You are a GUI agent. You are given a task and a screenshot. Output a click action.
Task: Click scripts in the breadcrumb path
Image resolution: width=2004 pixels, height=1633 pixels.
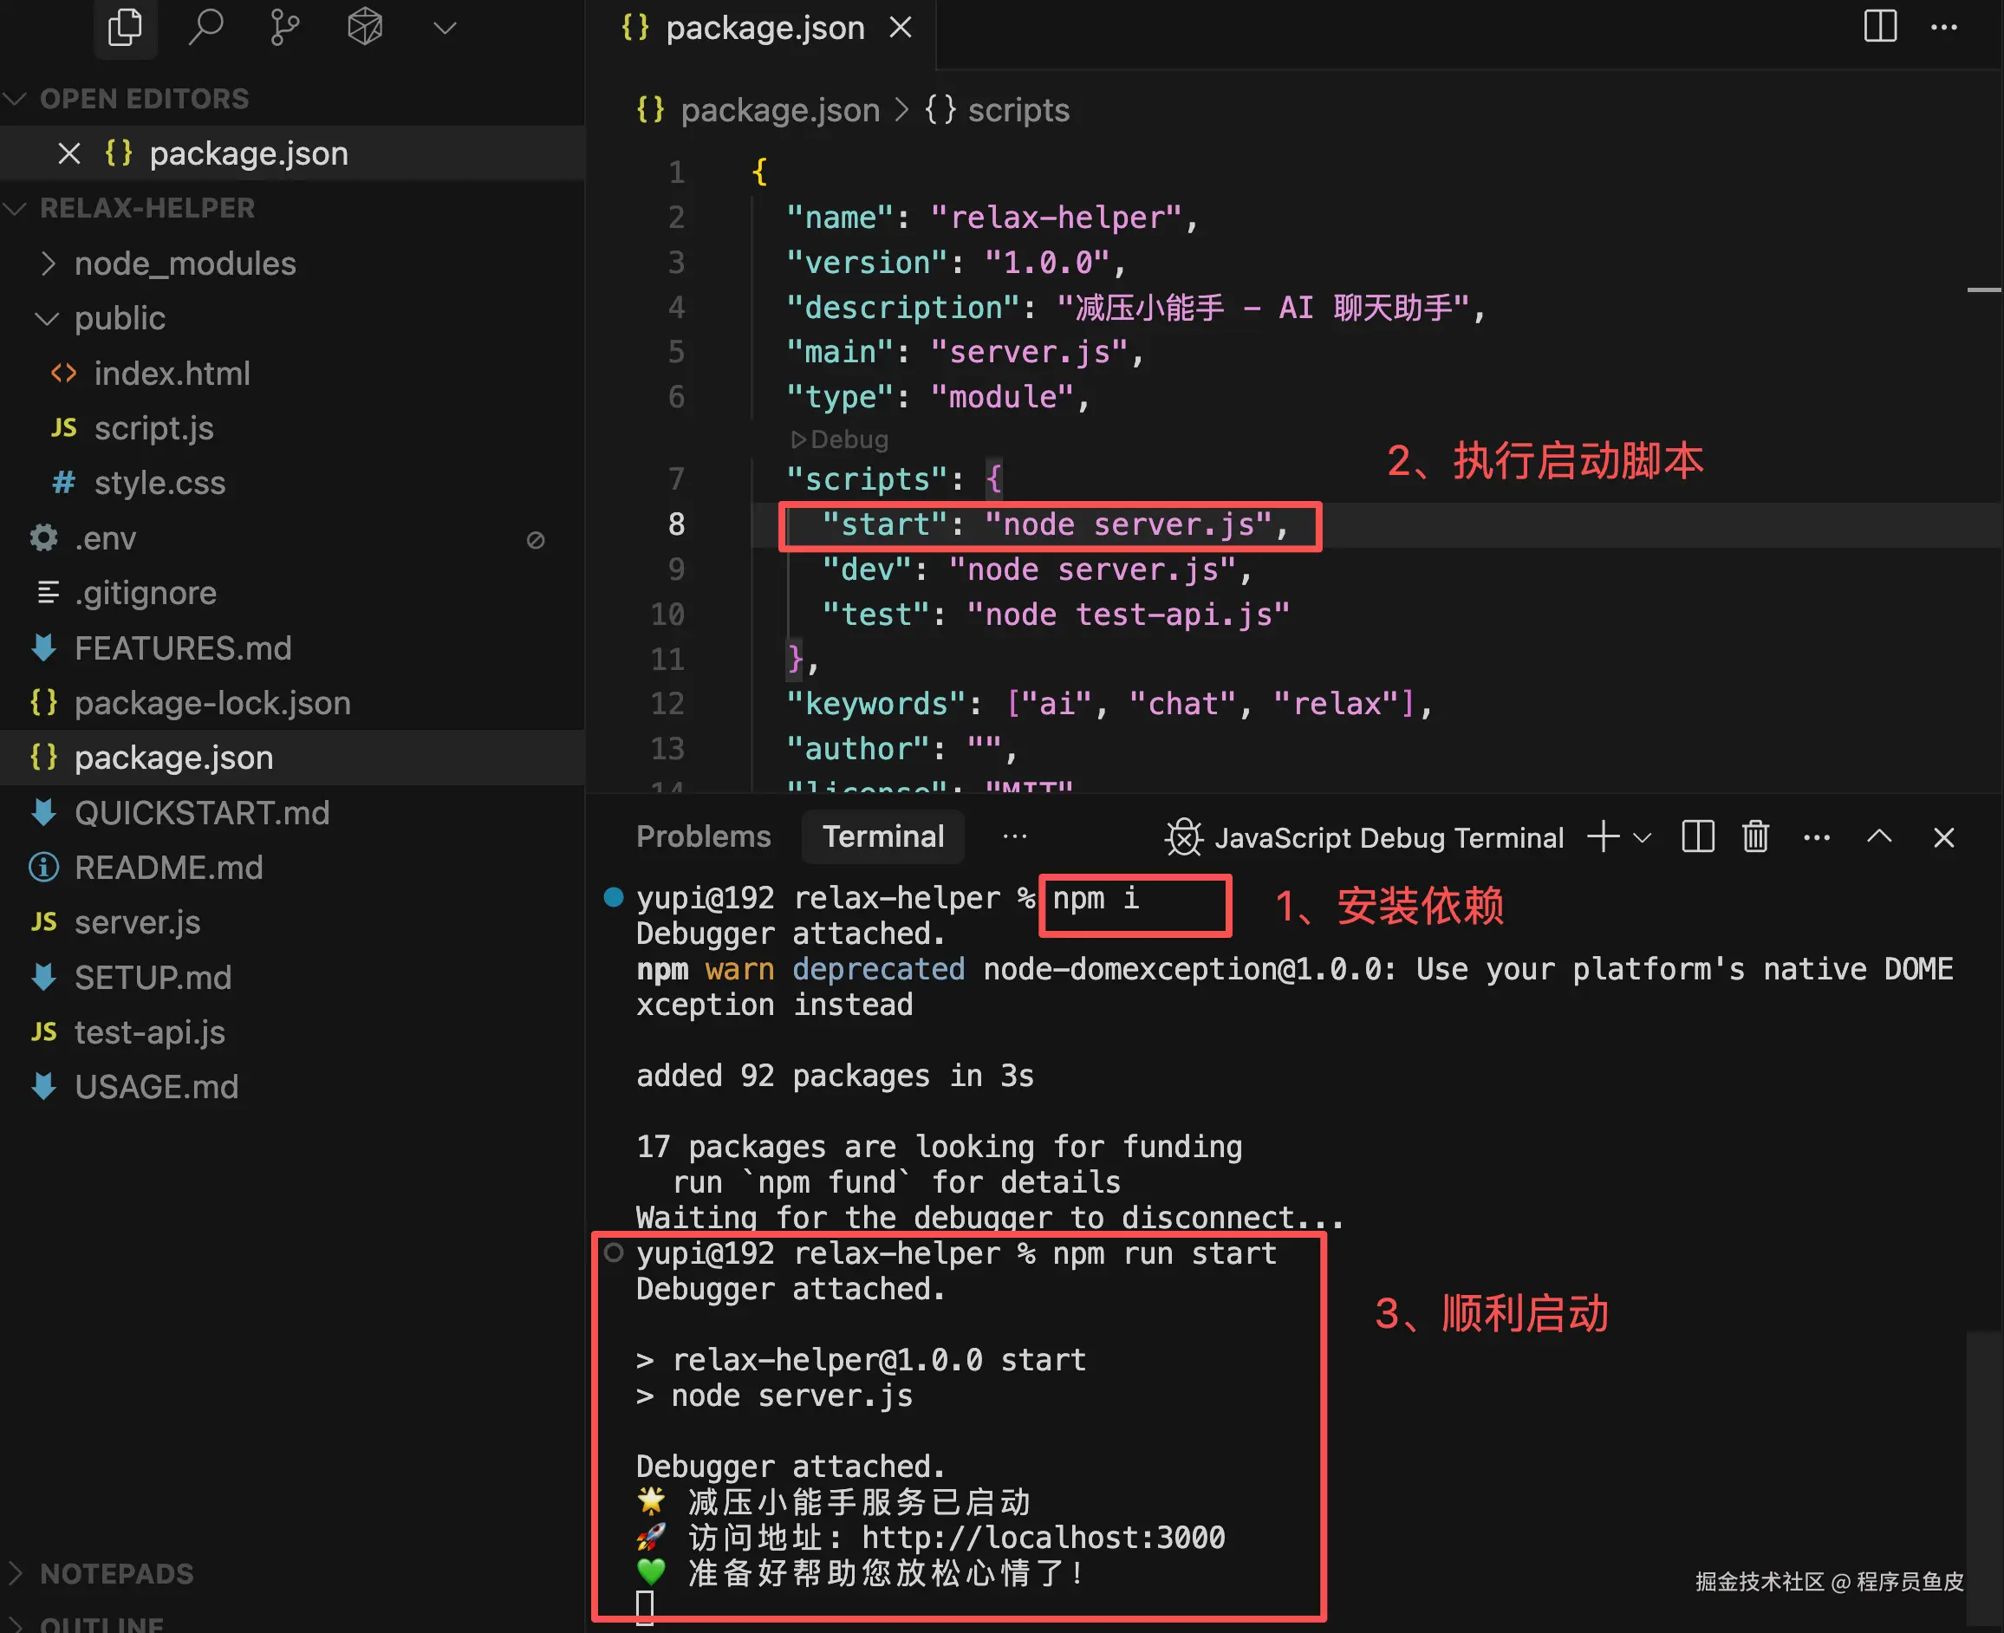(1017, 110)
